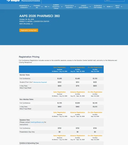Viewport: 128px width, 145px height.
Task: Click Registration Coming Soon button
Action: click(x=29, y=30)
